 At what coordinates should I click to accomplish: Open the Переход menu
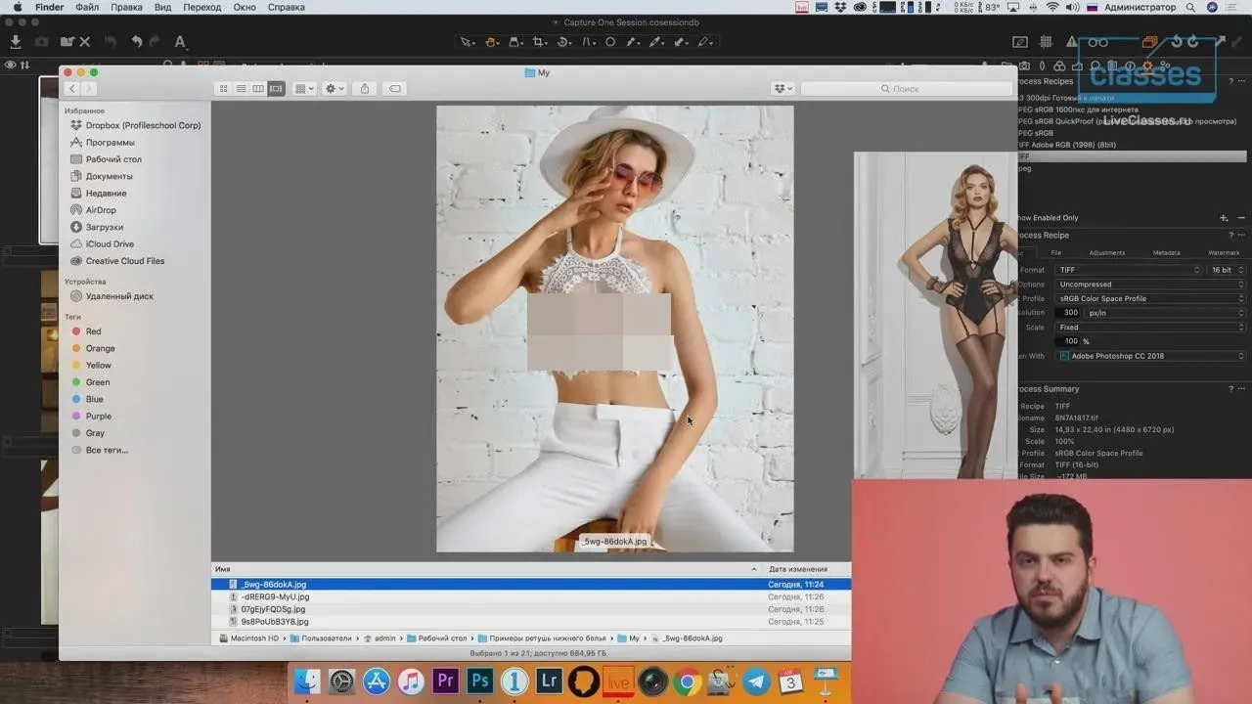point(202,7)
